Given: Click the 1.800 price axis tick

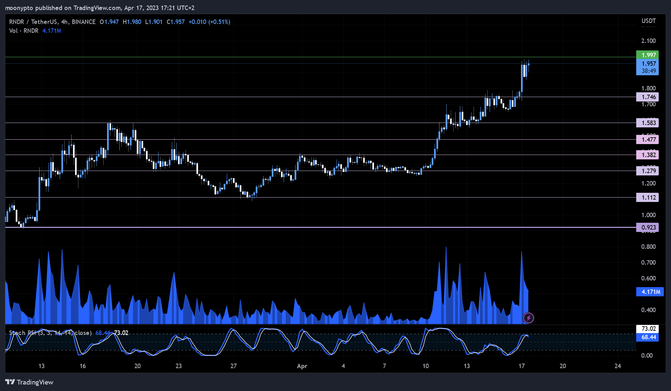Looking at the screenshot, I should tap(648, 88).
